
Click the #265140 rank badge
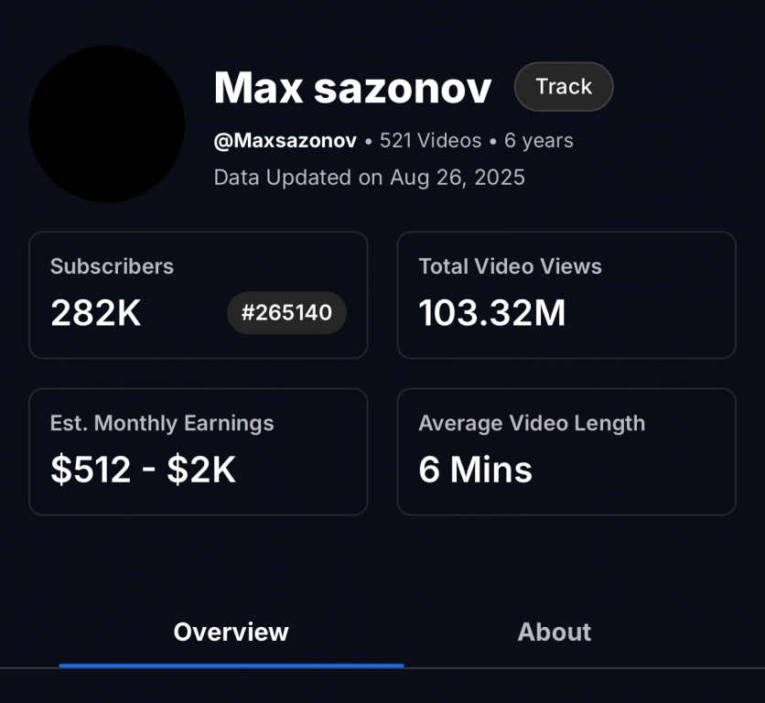tap(286, 313)
